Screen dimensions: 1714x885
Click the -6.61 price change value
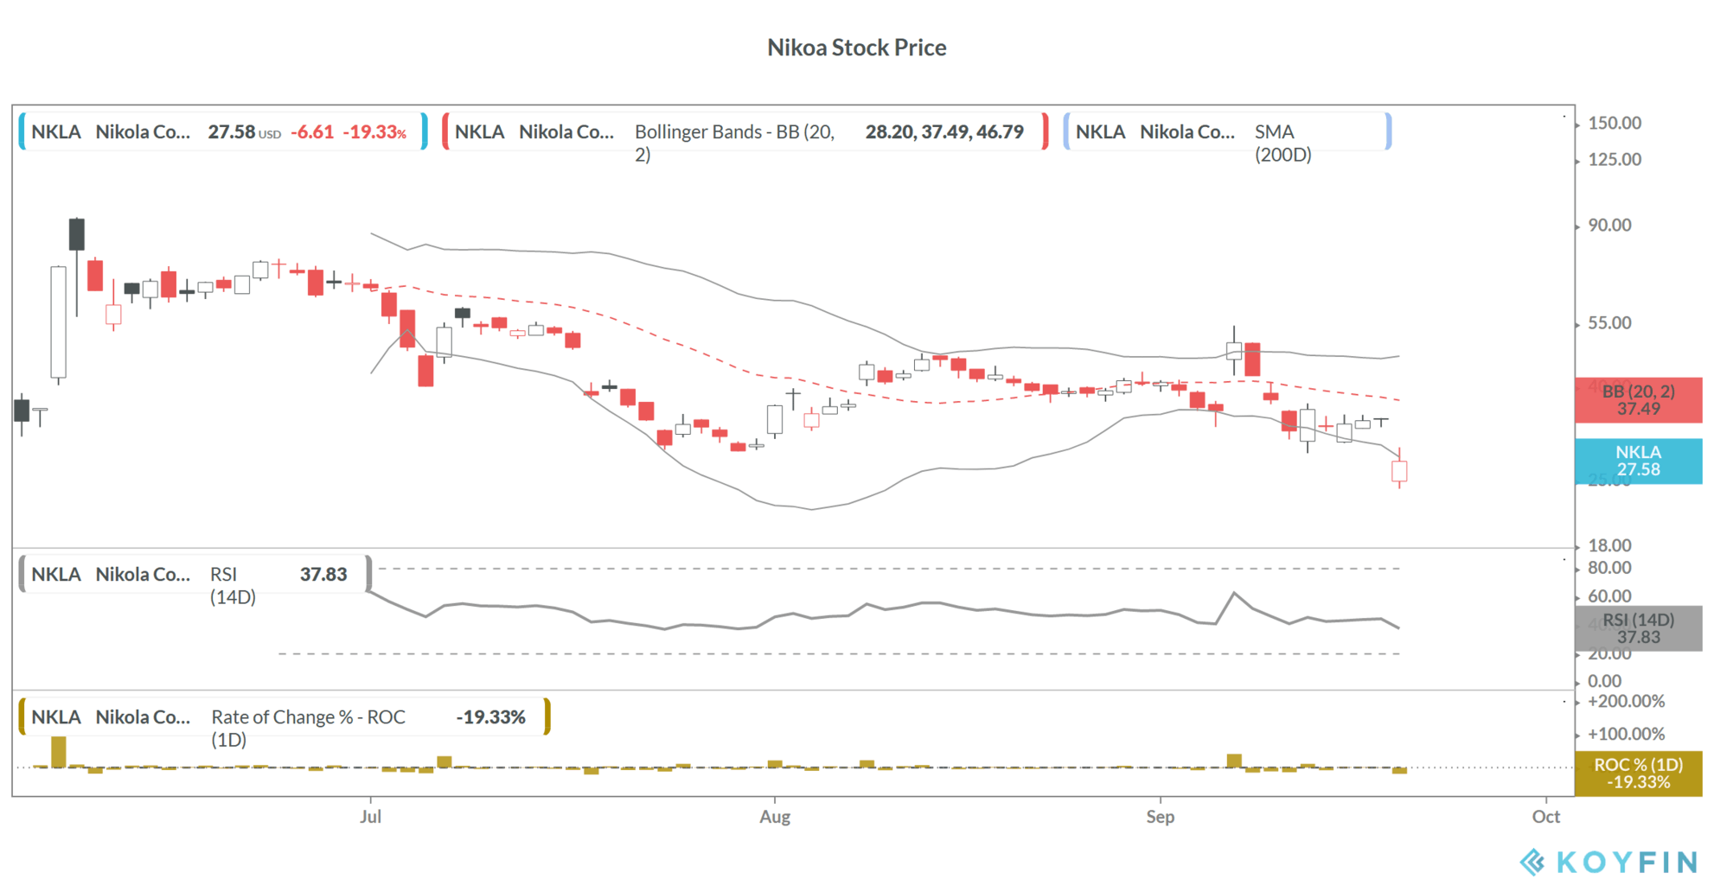click(312, 132)
